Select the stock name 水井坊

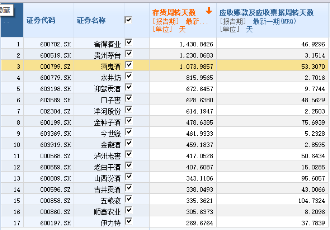pyautogui.click(x=111, y=78)
